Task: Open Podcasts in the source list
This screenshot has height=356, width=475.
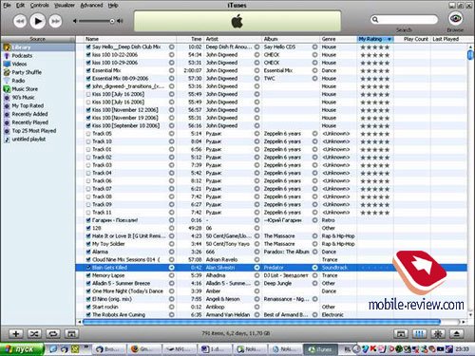Action: (22, 56)
